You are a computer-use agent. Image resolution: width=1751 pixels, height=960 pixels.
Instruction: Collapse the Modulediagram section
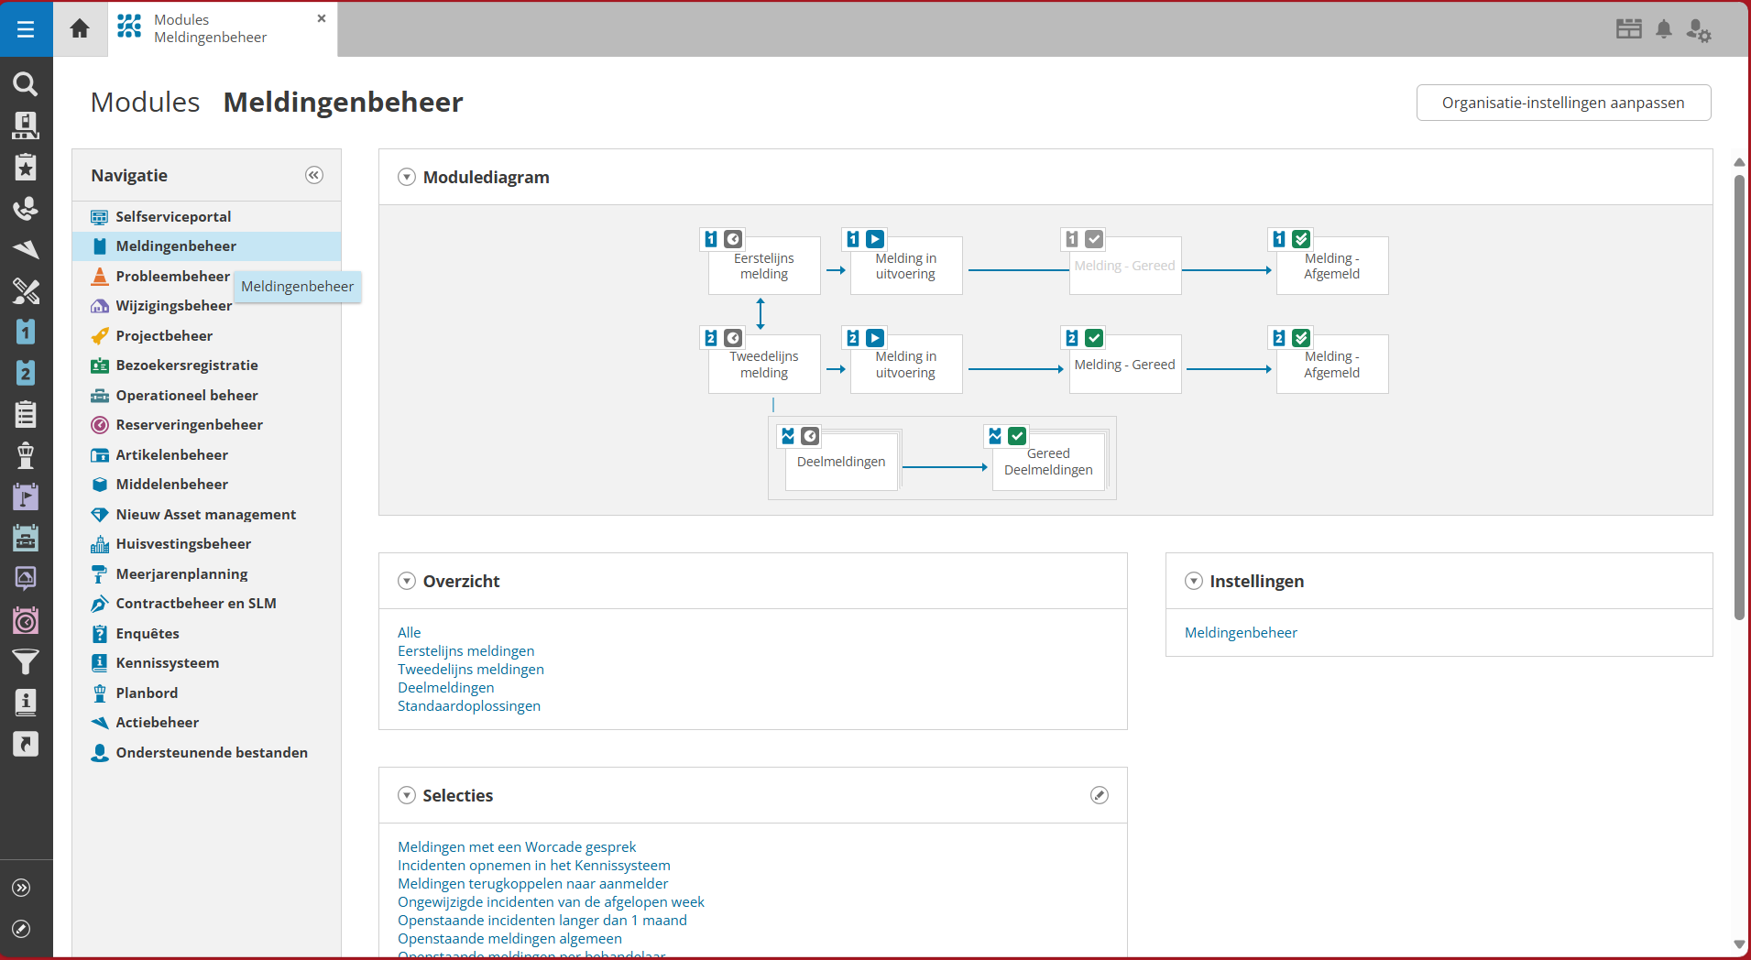pyautogui.click(x=407, y=177)
